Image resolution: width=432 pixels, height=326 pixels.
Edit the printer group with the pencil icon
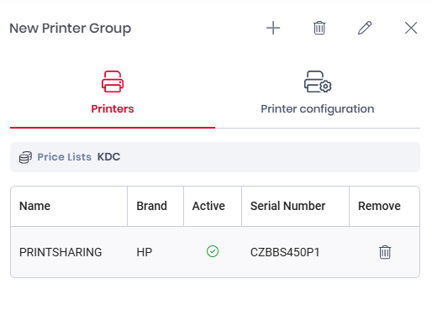point(365,28)
